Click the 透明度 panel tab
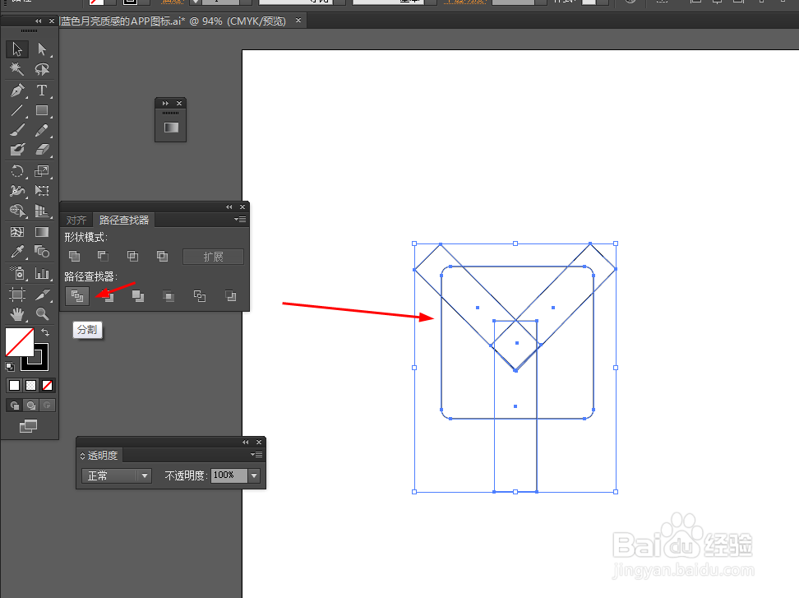The height and width of the screenshot is (598, 799). click(103, 455)
